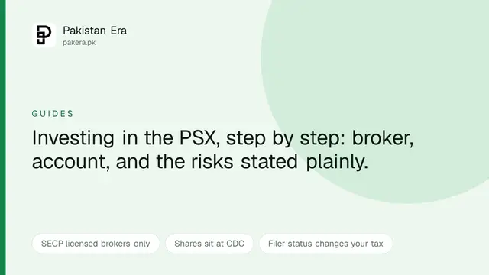Open the Pakistan Era site name
Viewport: 489px width, 275px height.
(95, 31)
